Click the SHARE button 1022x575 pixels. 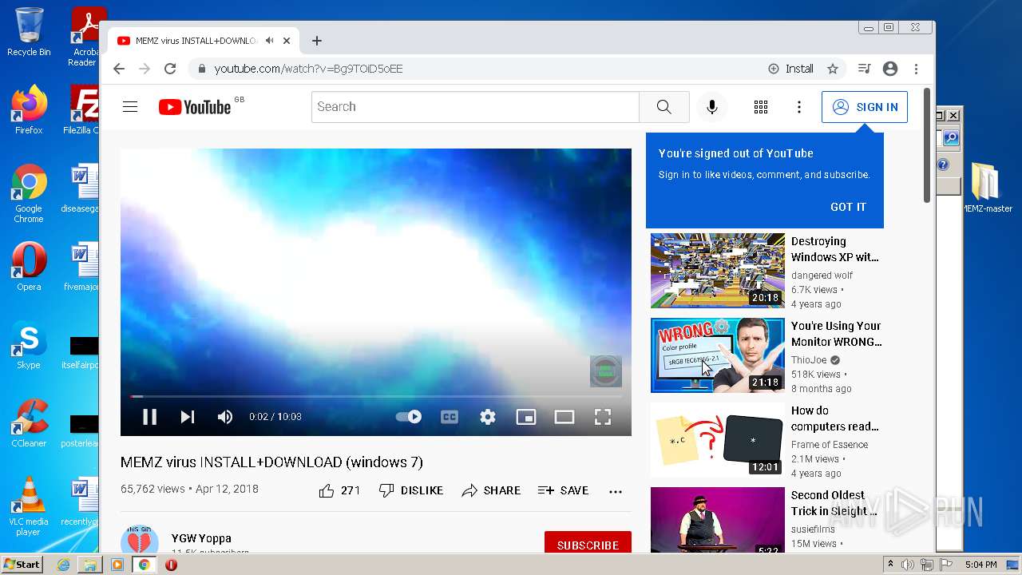pos(491,490)
